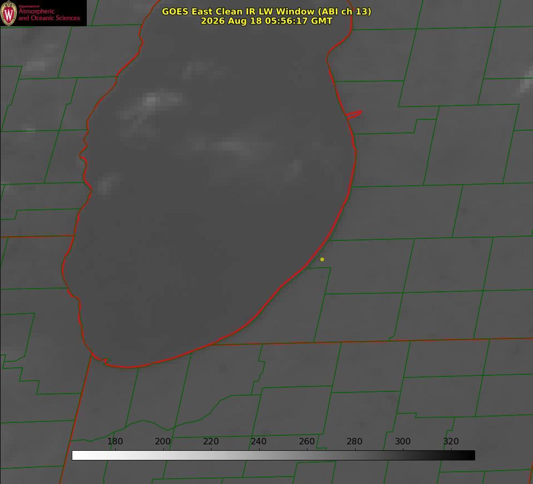Click the 200 label on the colorbar

click(x=163, y=441)
